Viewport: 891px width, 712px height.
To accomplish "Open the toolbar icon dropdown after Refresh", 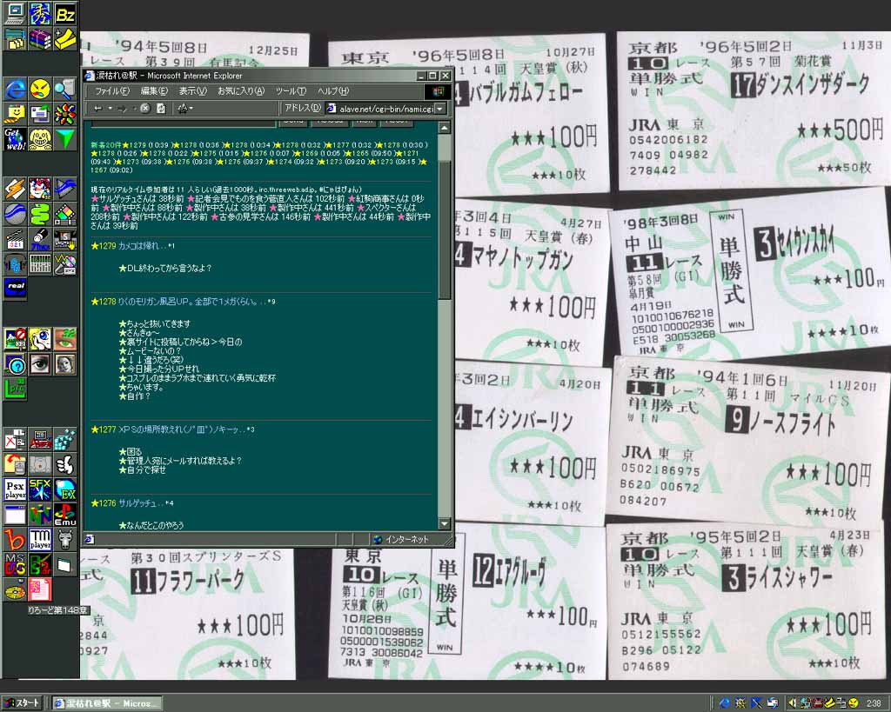I will (x=191, y=109).
